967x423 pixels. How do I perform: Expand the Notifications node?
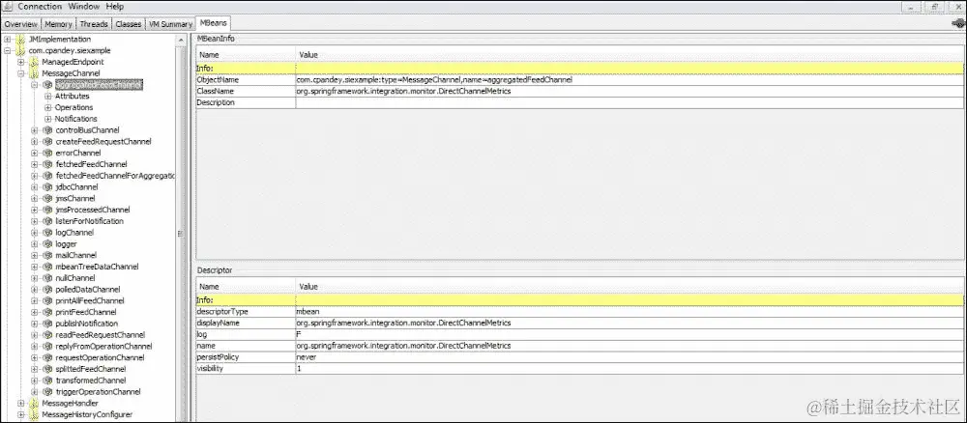[47, 119]
